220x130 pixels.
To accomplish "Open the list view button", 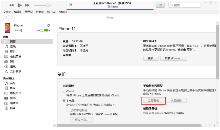I will pos(160,5).
